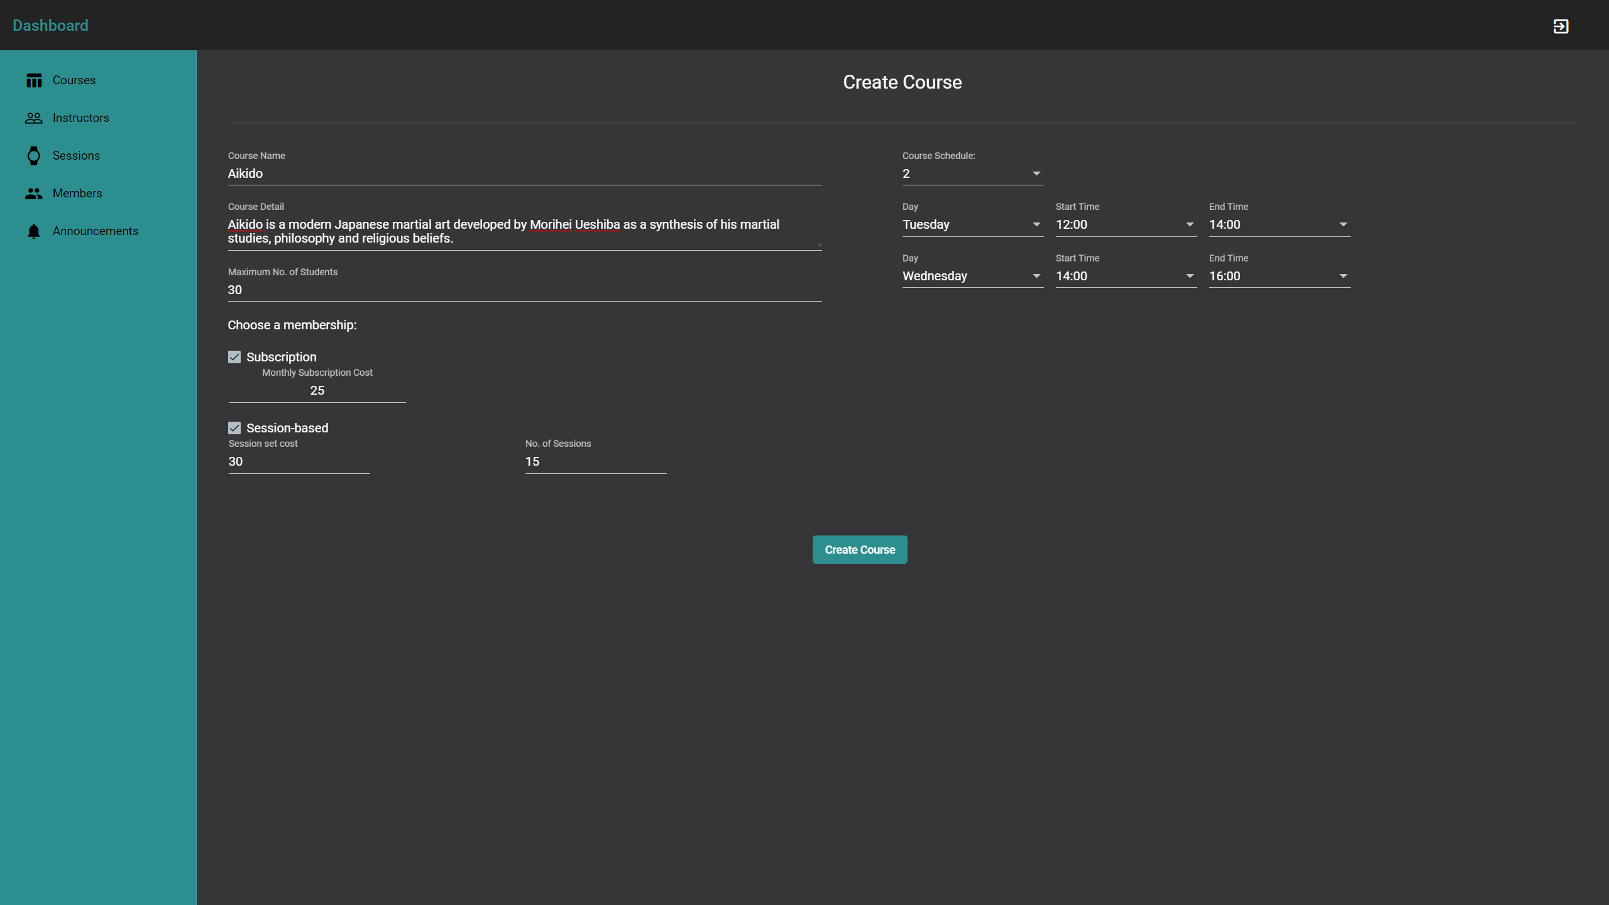Viewport: 1609px width, 905px height.
Task: Click the Dashboard title link
Action: [50, 25]
